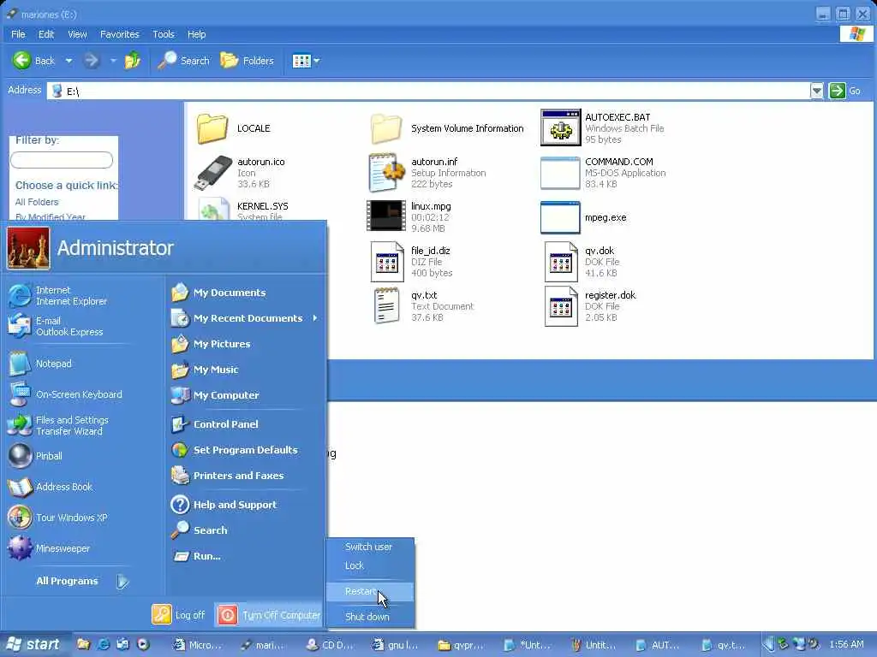Viewport: 877px width, 657px height.
Task: Open the File menu
Action: point(18,34)
